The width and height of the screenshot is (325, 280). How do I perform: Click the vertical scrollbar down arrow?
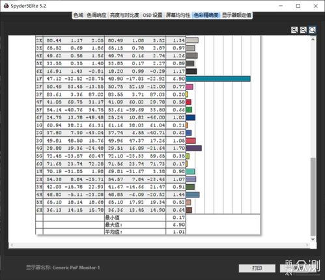[x=313, y=239]
